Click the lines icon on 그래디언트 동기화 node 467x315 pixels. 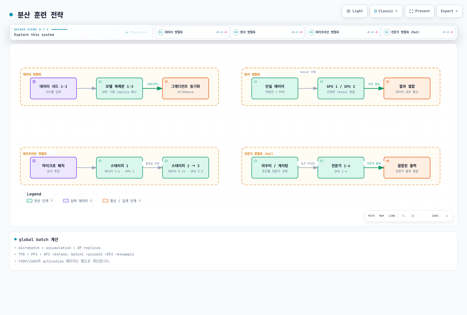coord(166,82)
